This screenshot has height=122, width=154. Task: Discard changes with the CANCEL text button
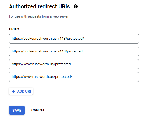click(38, 110)
